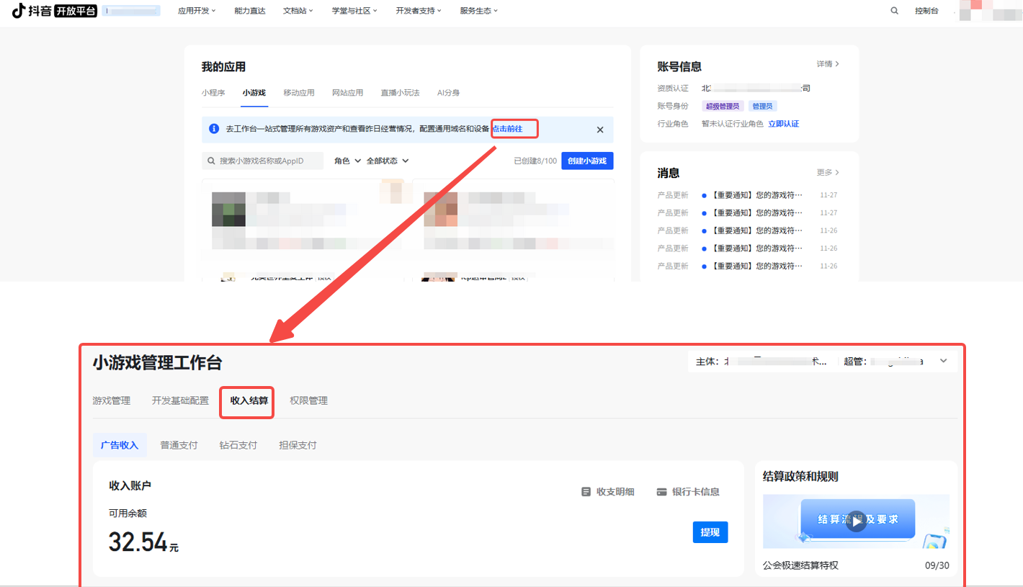
Task: Close the blue info banner
Action: click(600, 130)
